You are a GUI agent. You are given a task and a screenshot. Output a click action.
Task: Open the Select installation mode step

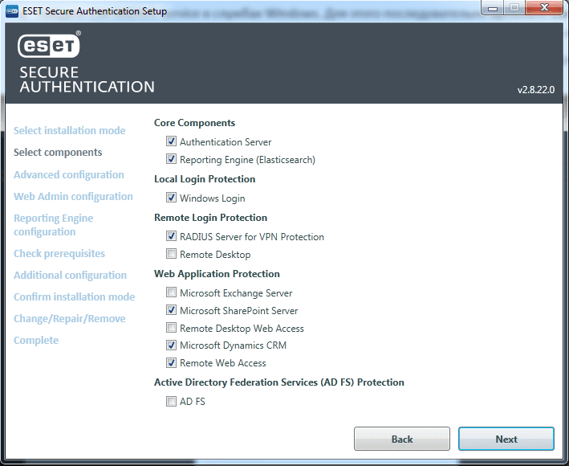[x=69, y=130]
